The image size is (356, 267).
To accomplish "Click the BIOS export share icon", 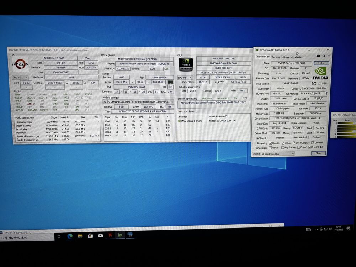I will (x=314, y=83).
